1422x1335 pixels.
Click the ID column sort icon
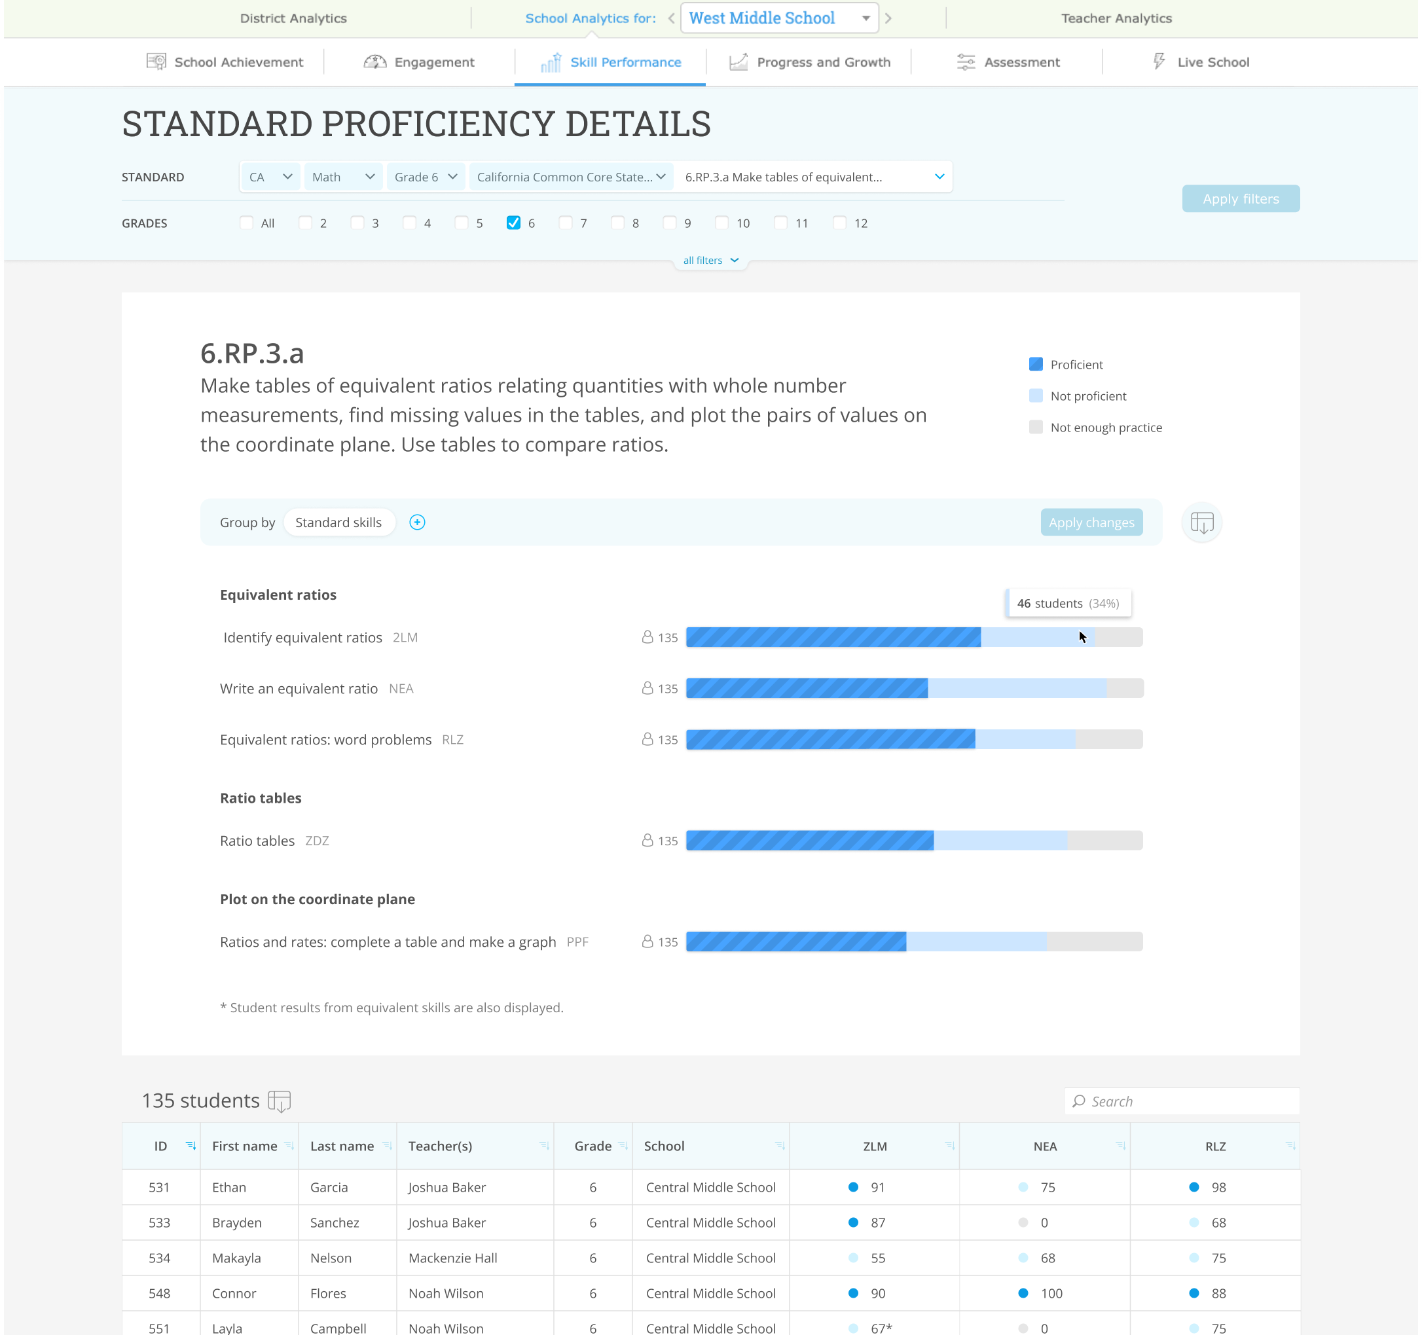point(191,1146)
